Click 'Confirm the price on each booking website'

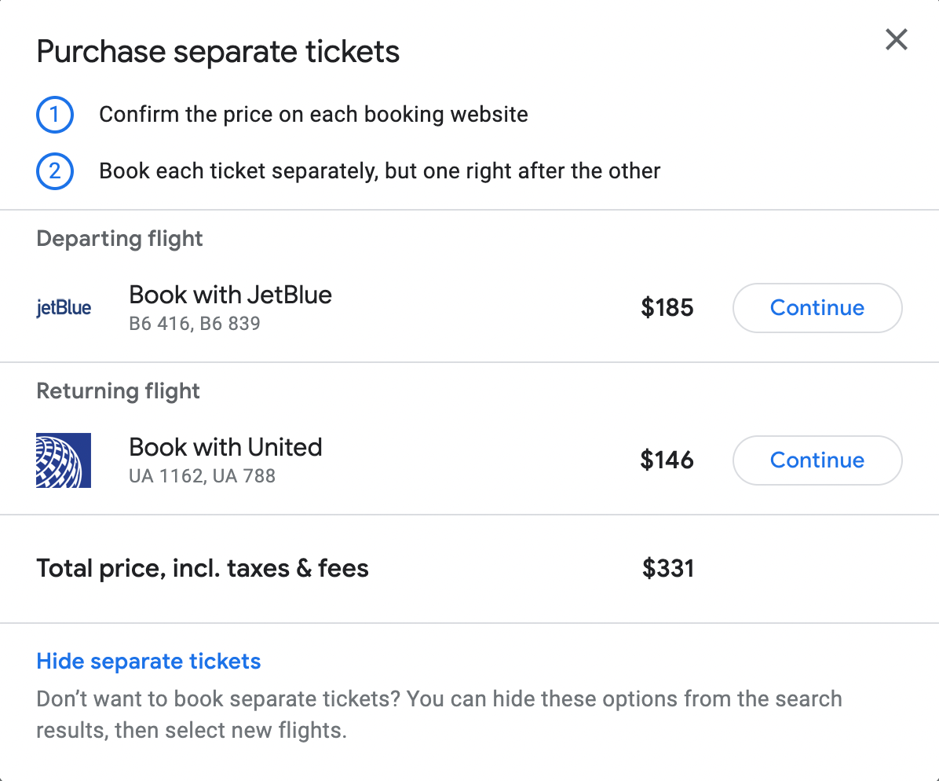[313, 115]
